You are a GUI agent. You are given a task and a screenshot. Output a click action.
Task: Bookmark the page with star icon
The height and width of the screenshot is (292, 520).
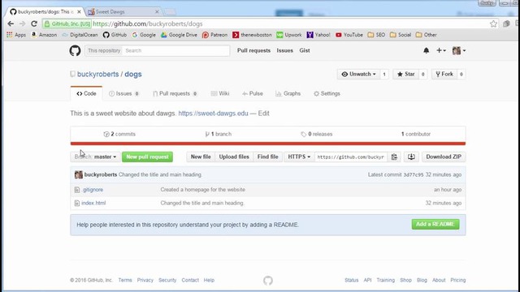coord(493,24)
